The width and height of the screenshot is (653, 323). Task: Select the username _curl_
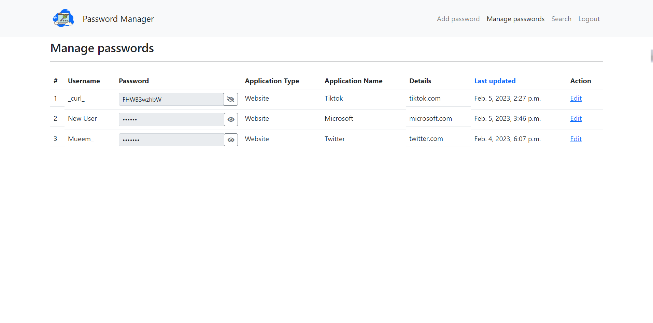tap(76, 98)
